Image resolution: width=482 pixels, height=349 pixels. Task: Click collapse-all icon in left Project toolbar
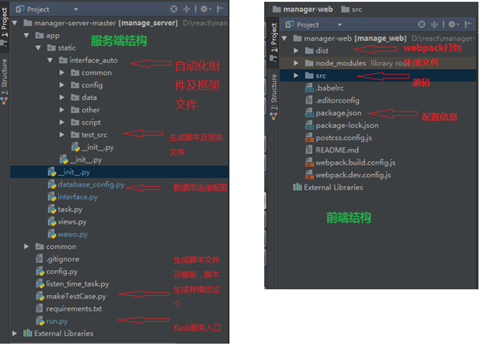(187, 10)
